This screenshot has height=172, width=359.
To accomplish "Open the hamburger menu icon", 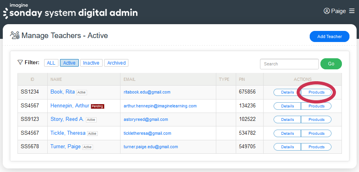I will [351, 11].
